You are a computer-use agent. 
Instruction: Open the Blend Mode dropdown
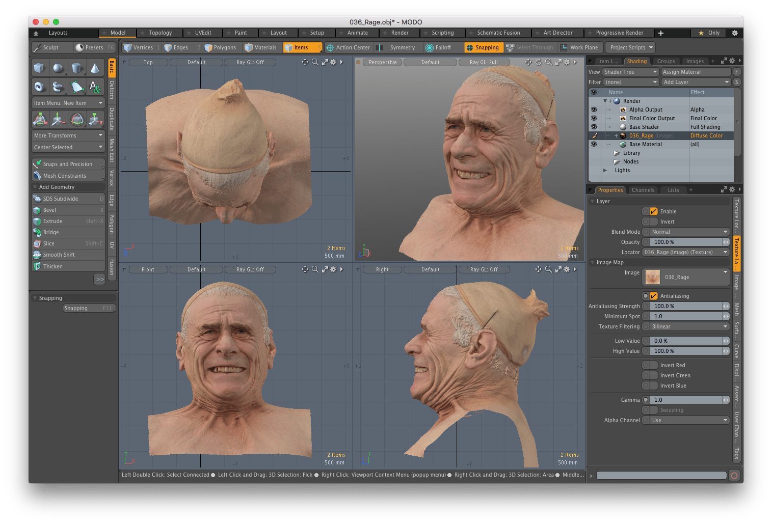(x=686, y=232)
